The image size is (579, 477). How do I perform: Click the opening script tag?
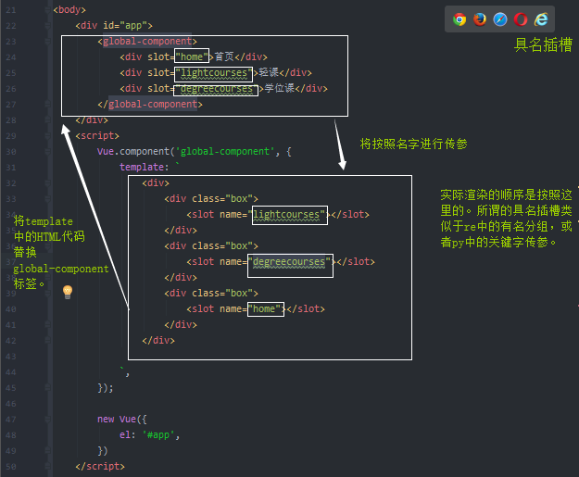pos(97,136)
